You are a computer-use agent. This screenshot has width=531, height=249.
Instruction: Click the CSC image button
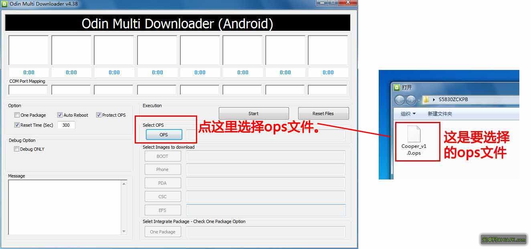point(163,197)
